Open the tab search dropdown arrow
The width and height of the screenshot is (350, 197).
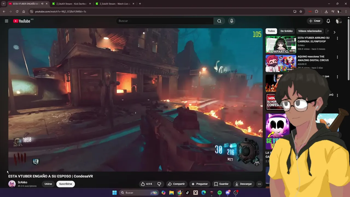[4, 4]
